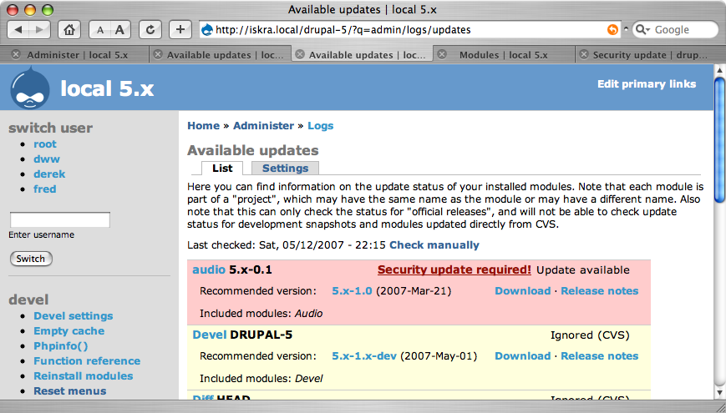
Task: Decrease text size with small A button
Action: tap(99, 30)
